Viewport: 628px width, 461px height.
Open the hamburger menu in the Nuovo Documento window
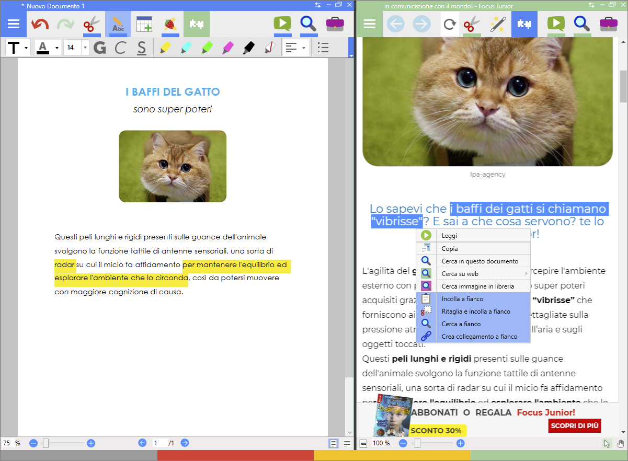tap(14, 24)
